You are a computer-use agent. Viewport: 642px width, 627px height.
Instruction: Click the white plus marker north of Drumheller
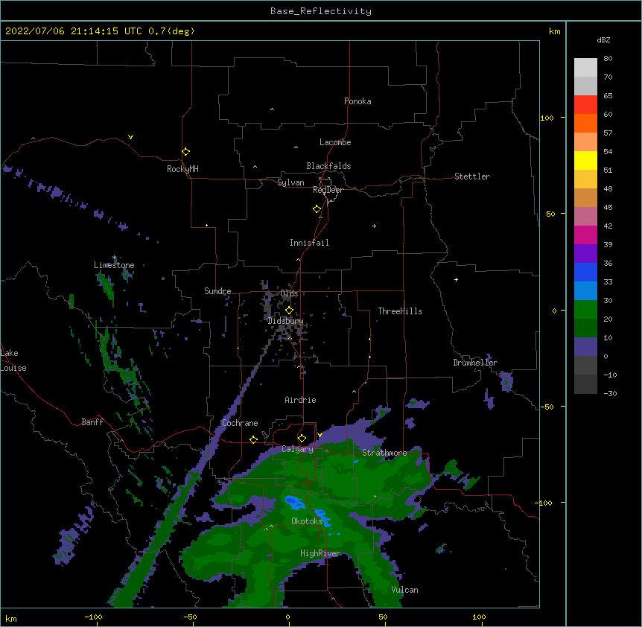click(456, 279)
